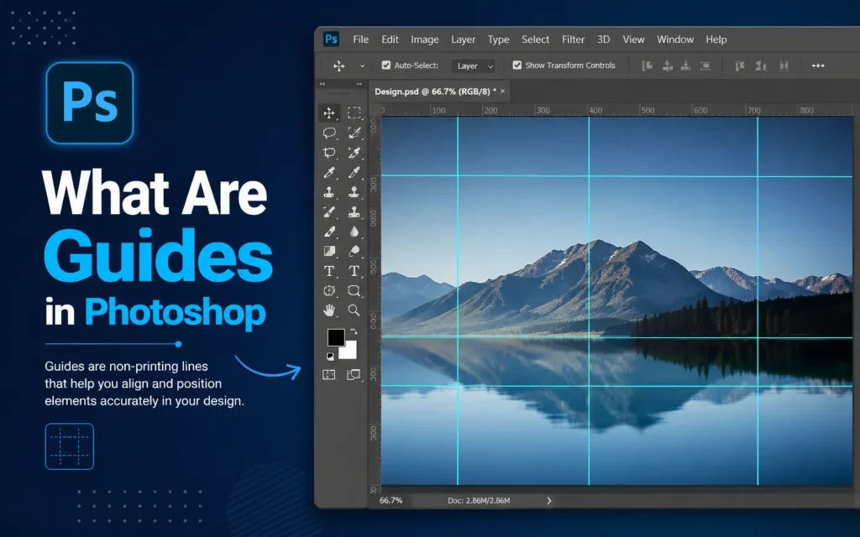Viewport: 860px width, 537px height.
Task: Open the 3D menu
Action: coord(603,39)
